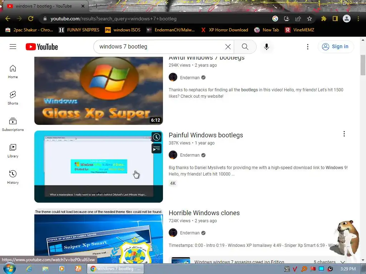Reload the YouTube results page
The width and height of the screenshot is (366, 274).
pyautogui.click(x=31, y=19)
